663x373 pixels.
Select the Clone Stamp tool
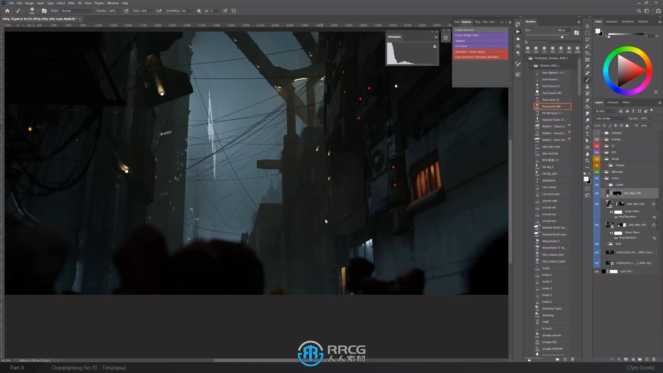click(x=587, y=87)
